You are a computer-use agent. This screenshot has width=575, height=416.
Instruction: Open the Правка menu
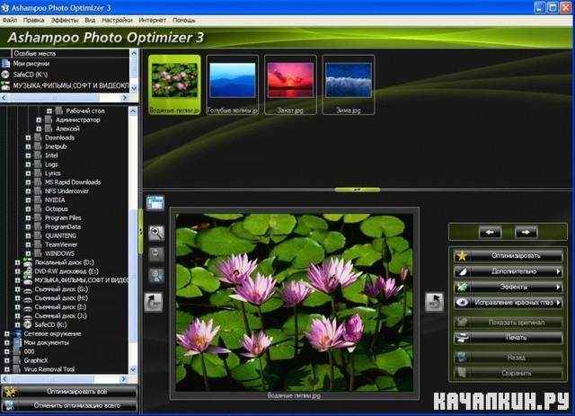pos(34,21)
